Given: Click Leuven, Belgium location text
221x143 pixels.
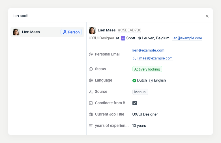Looking at the screenshot, I should pos(156,38).
